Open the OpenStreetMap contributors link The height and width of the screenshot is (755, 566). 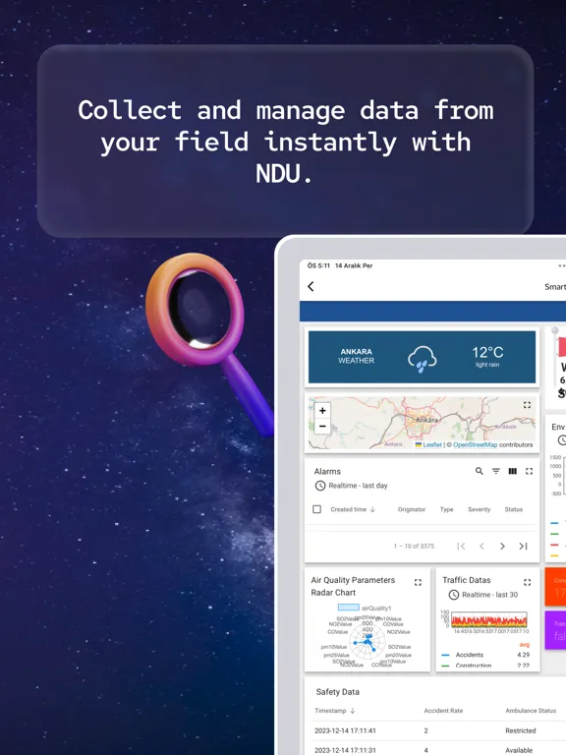click(475, 445)
